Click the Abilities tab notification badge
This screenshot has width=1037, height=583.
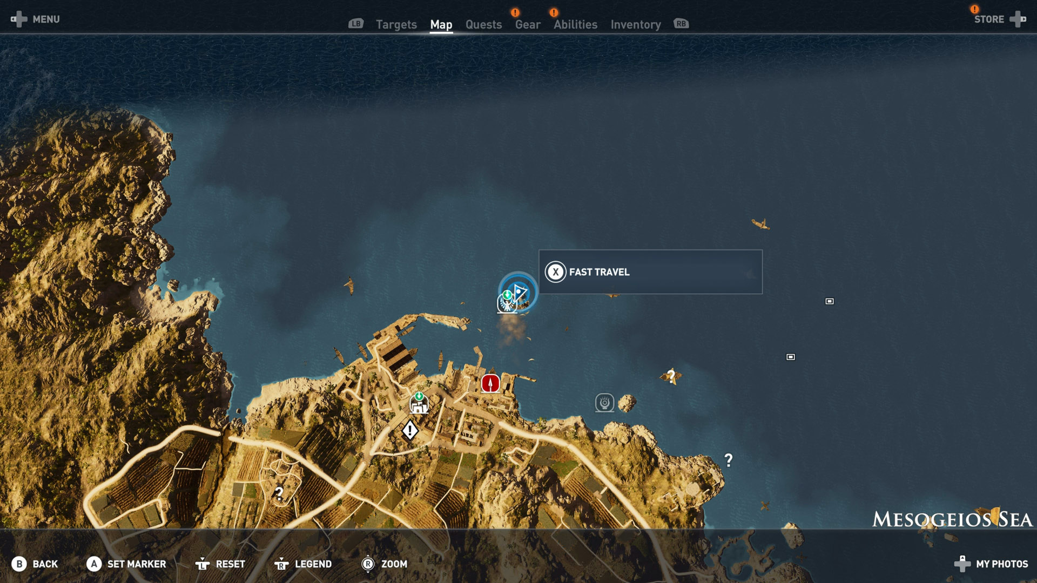[x=554, y=12]
